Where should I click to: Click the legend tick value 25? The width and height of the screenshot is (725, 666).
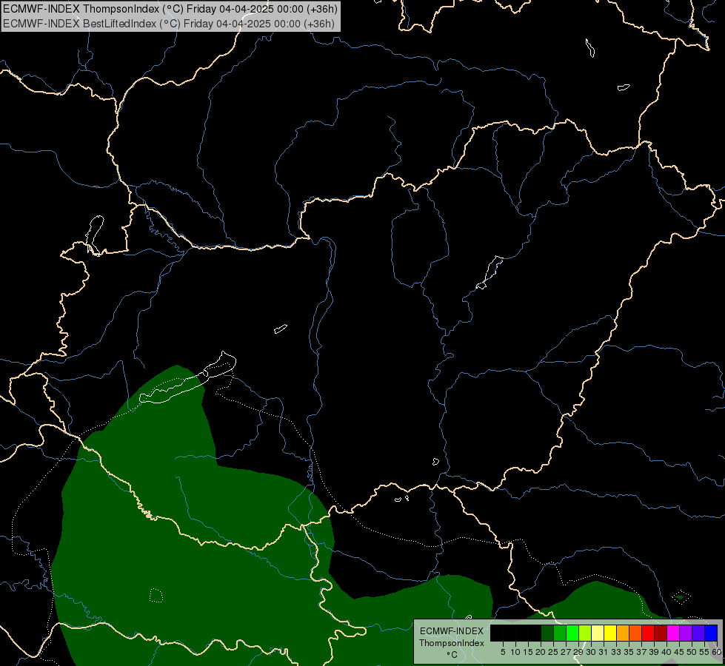pyautogui.click(x=553, y=652)
